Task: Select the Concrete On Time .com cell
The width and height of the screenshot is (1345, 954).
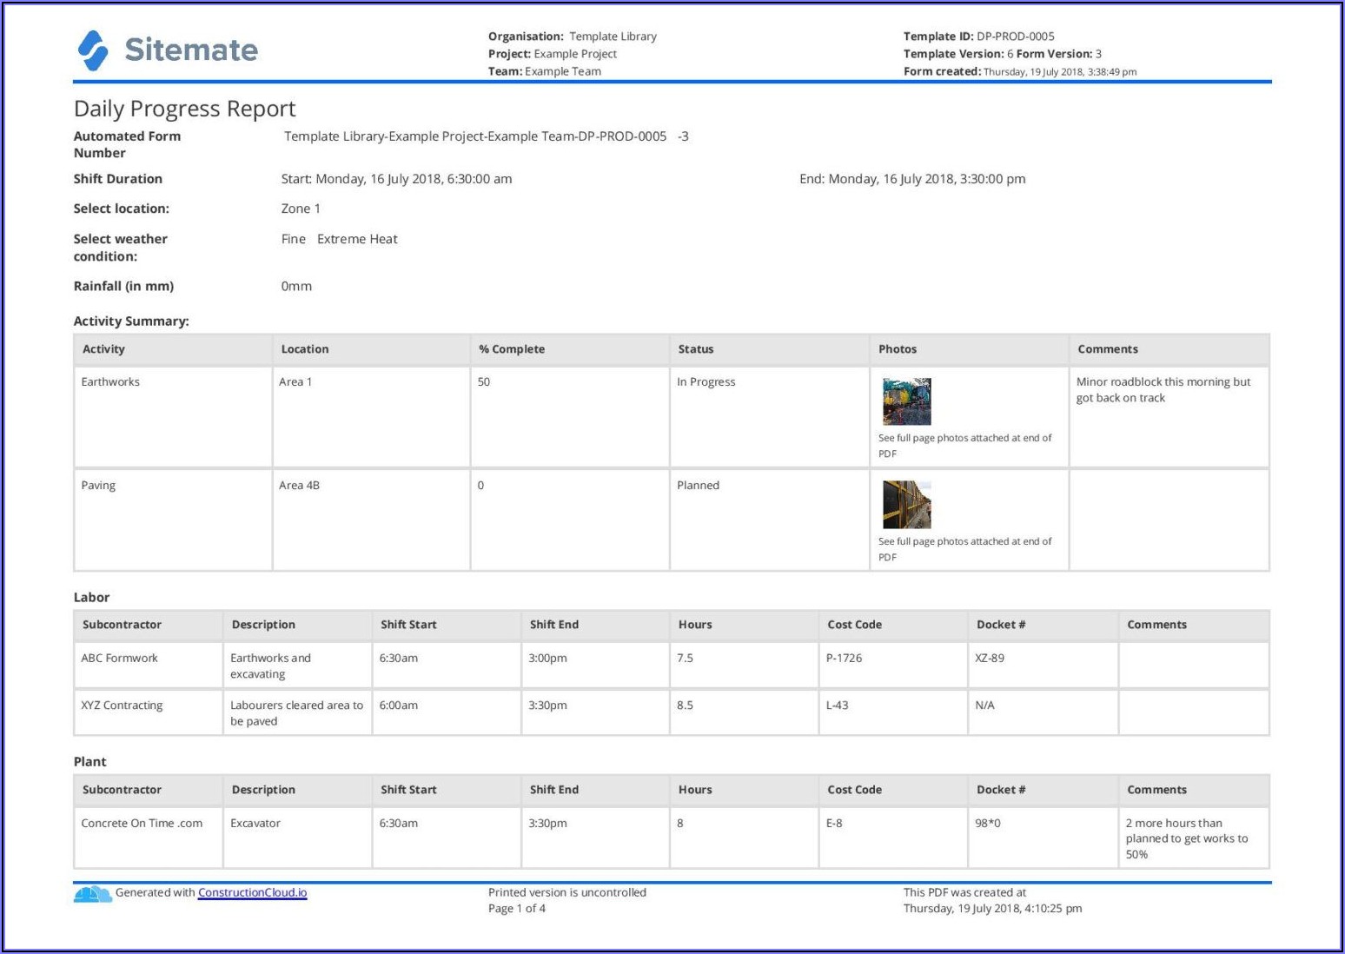Action: point(142,824)
